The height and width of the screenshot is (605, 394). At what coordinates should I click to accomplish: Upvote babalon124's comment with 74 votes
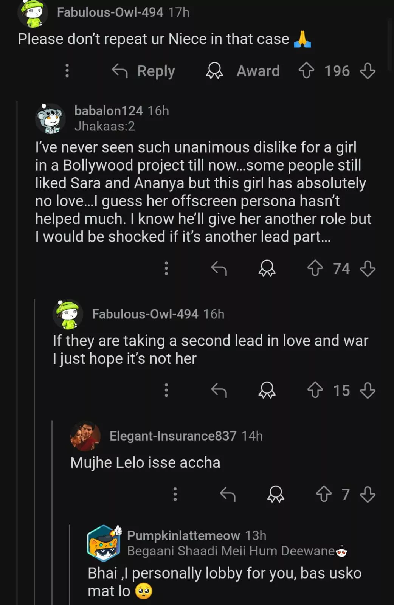tap(315, 268)
